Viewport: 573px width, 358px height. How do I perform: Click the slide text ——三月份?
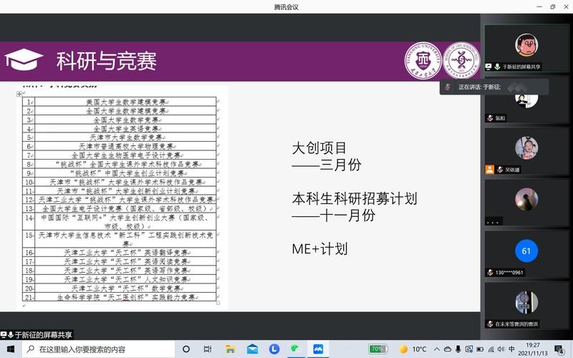pyautogui.click(x=327, y=165)
